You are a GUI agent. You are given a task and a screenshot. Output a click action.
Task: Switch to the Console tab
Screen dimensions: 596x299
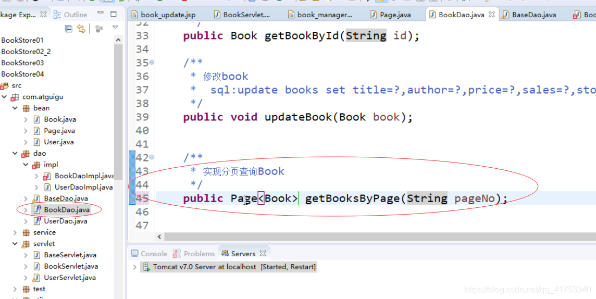pyautogui.click(x=149, y=253)
